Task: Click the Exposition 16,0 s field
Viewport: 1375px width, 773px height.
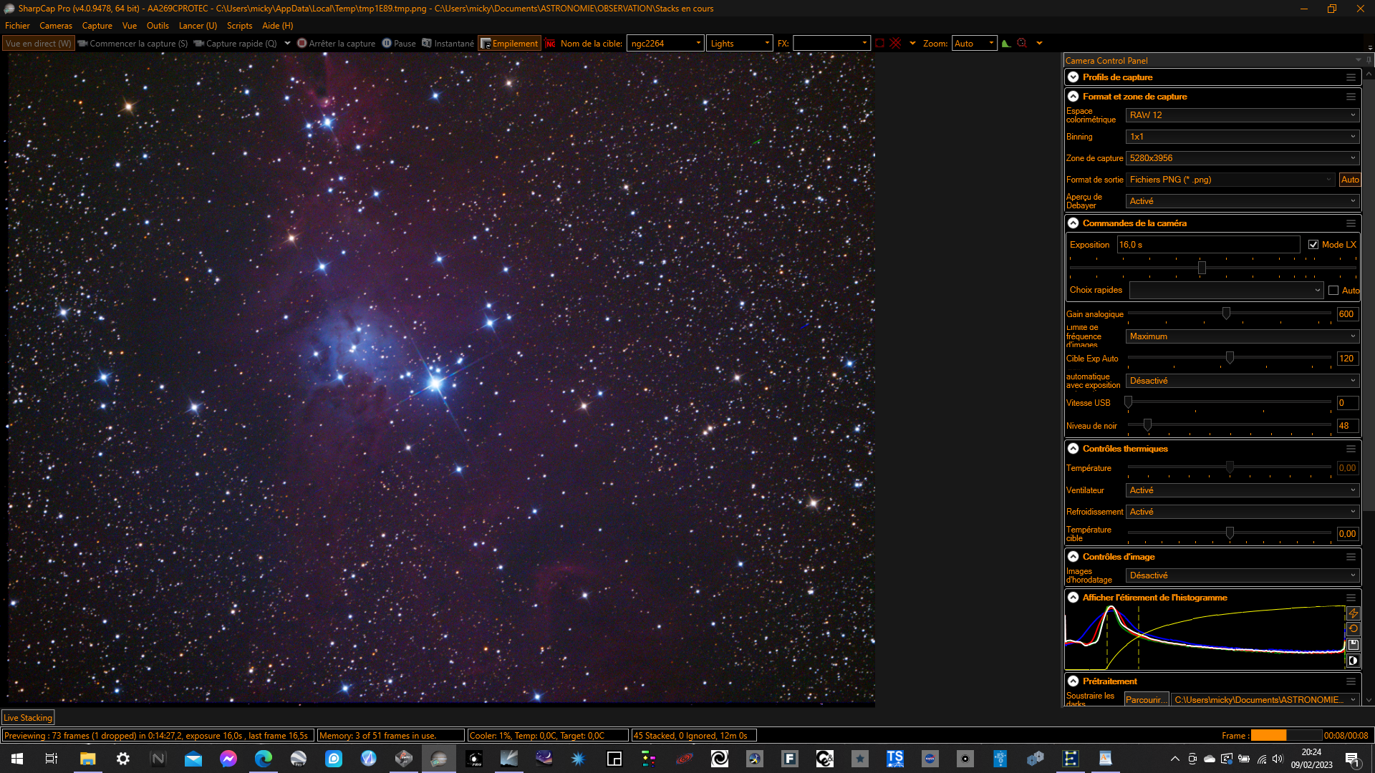Action: [1208, 245]
